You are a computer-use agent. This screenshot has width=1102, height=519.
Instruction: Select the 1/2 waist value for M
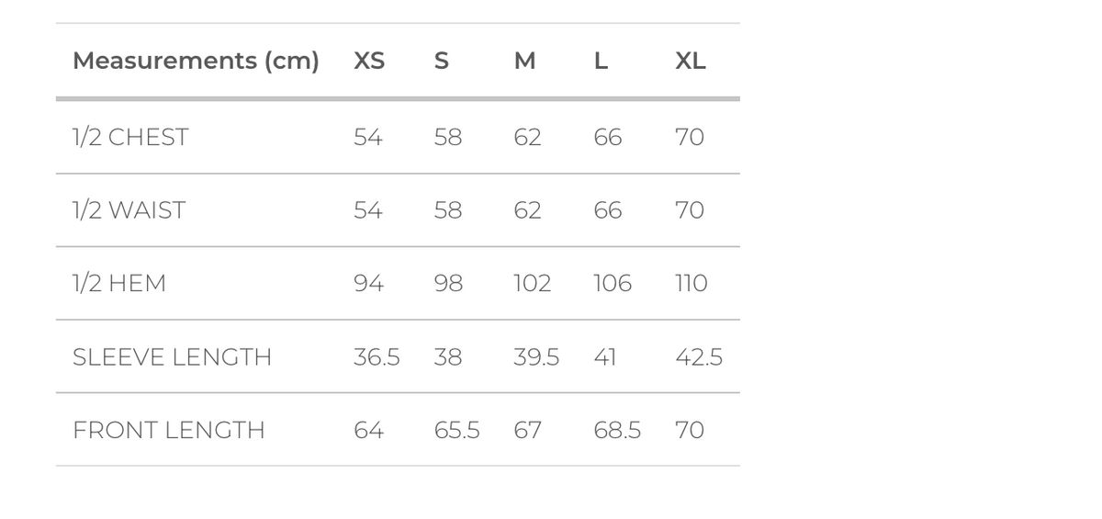[x=527, y=210]
